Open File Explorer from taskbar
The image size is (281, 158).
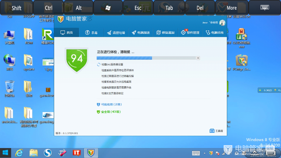point(33,153)
